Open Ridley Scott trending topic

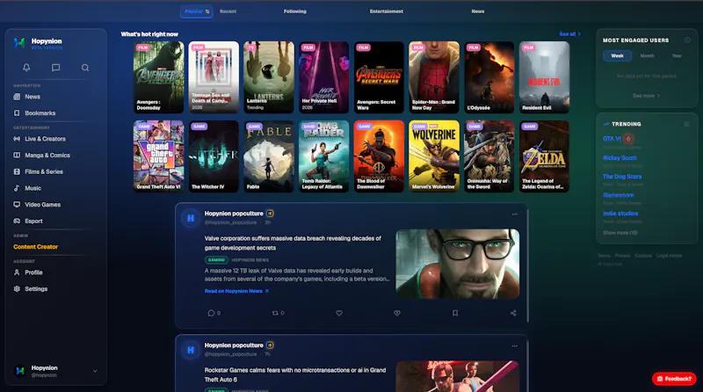point(620,158)
